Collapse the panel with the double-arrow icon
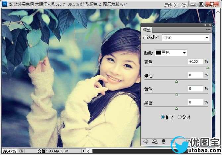 click(205, 25)
